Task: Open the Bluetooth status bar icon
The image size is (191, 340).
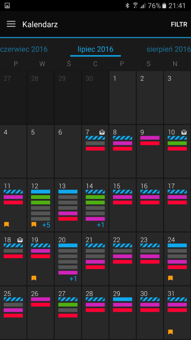Action: [x=127, y=6]
